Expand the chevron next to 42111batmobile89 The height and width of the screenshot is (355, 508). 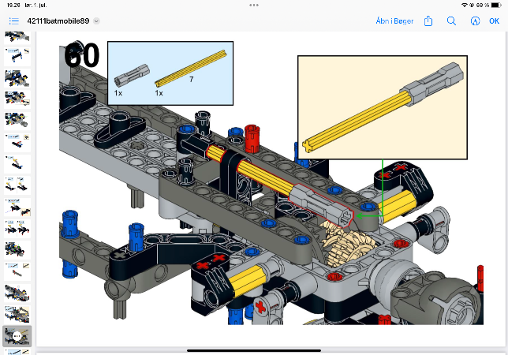pyautogui.click(x=96, y=21)
